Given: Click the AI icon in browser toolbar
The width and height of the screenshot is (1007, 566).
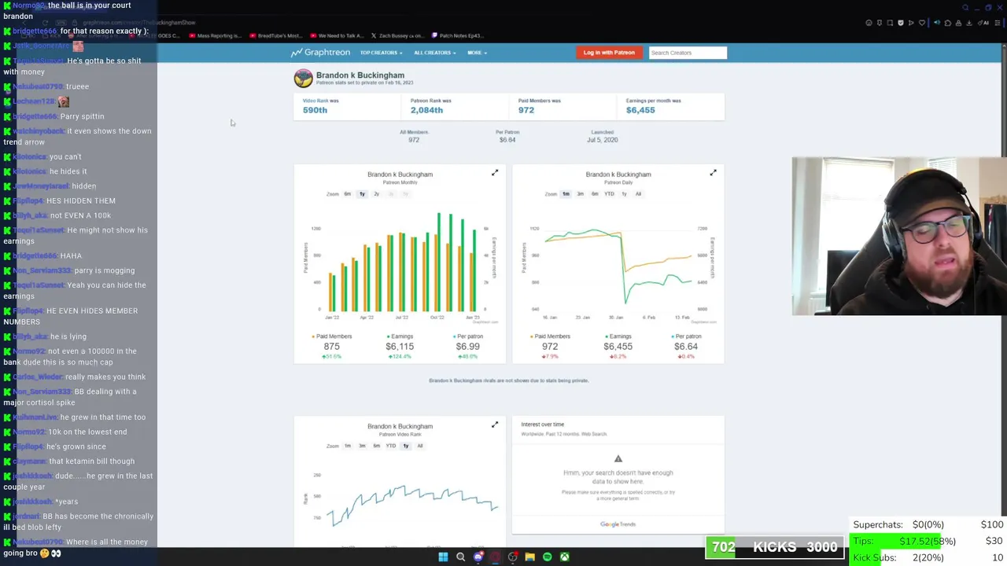Looking at the screenshot, I should [x=983, y=23].
